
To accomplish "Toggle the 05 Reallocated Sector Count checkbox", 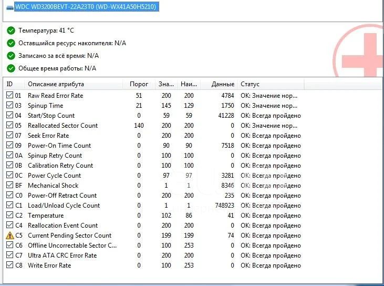I will tap(9, 125).
